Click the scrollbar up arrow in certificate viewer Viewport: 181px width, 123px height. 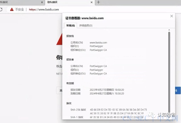click(x=169, y=30)
